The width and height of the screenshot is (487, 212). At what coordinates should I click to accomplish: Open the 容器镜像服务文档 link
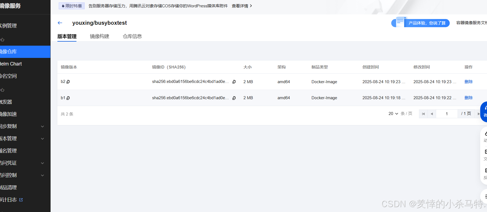pyautogui.click(x=471, y=23)
